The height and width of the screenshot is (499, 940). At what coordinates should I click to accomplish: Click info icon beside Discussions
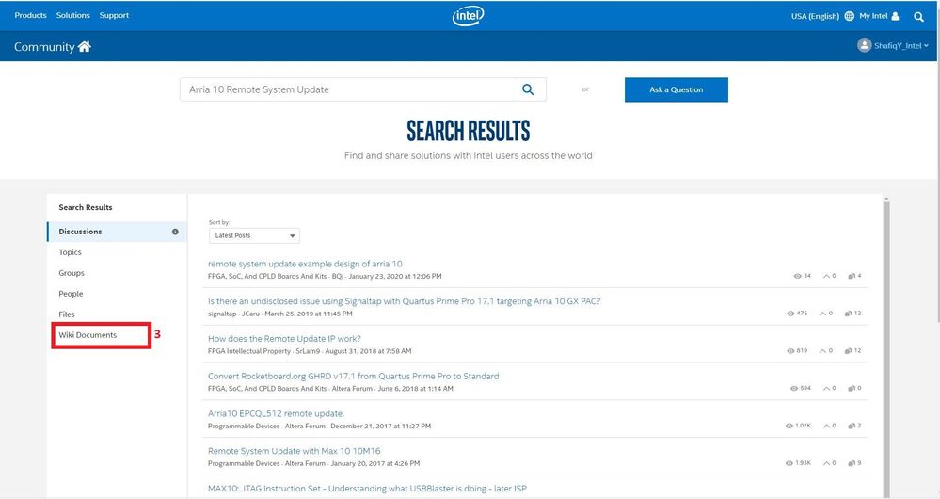(x=175, y=232)
